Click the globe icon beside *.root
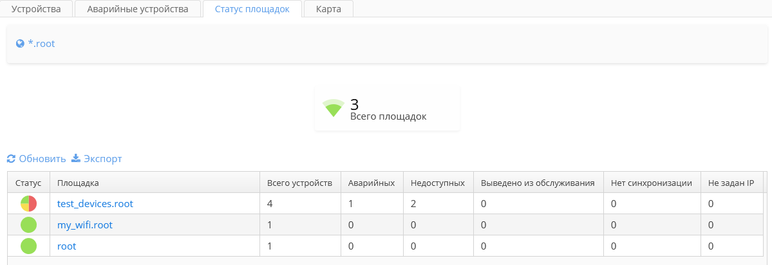The image size is (772, 265). (x=20, y=44)
